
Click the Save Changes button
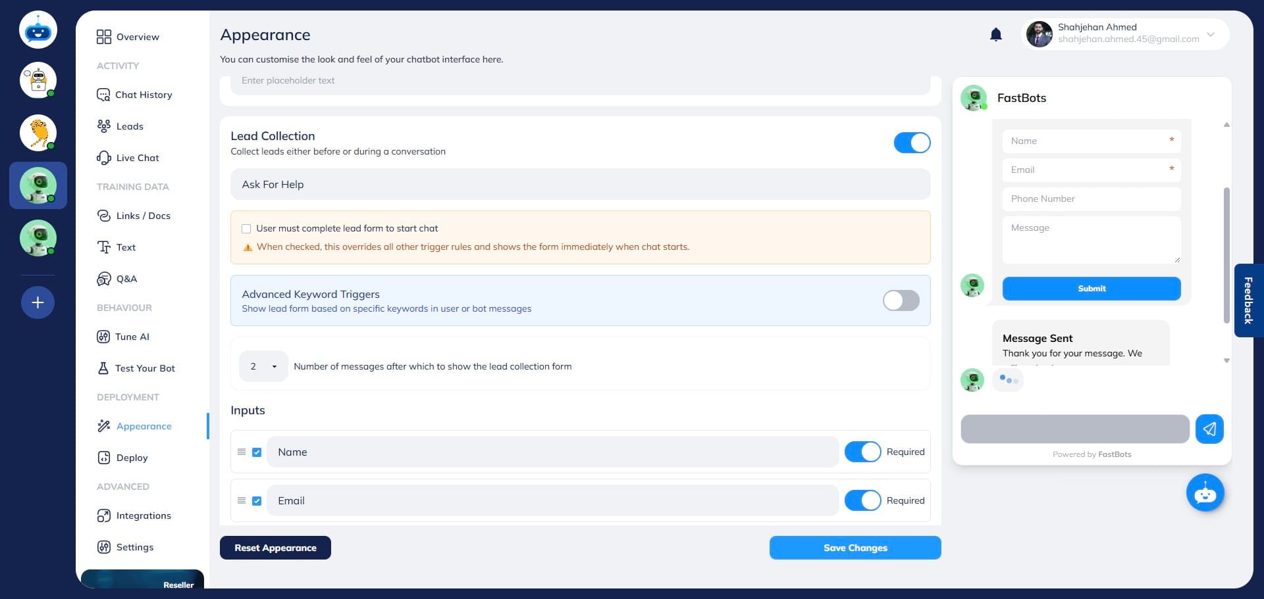pos(855,548)
